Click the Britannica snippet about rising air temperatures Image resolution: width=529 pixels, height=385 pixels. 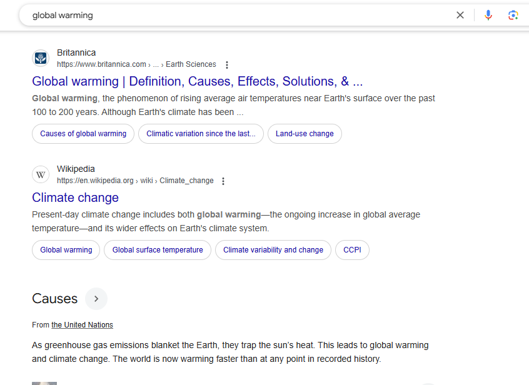tap(233, 105)
